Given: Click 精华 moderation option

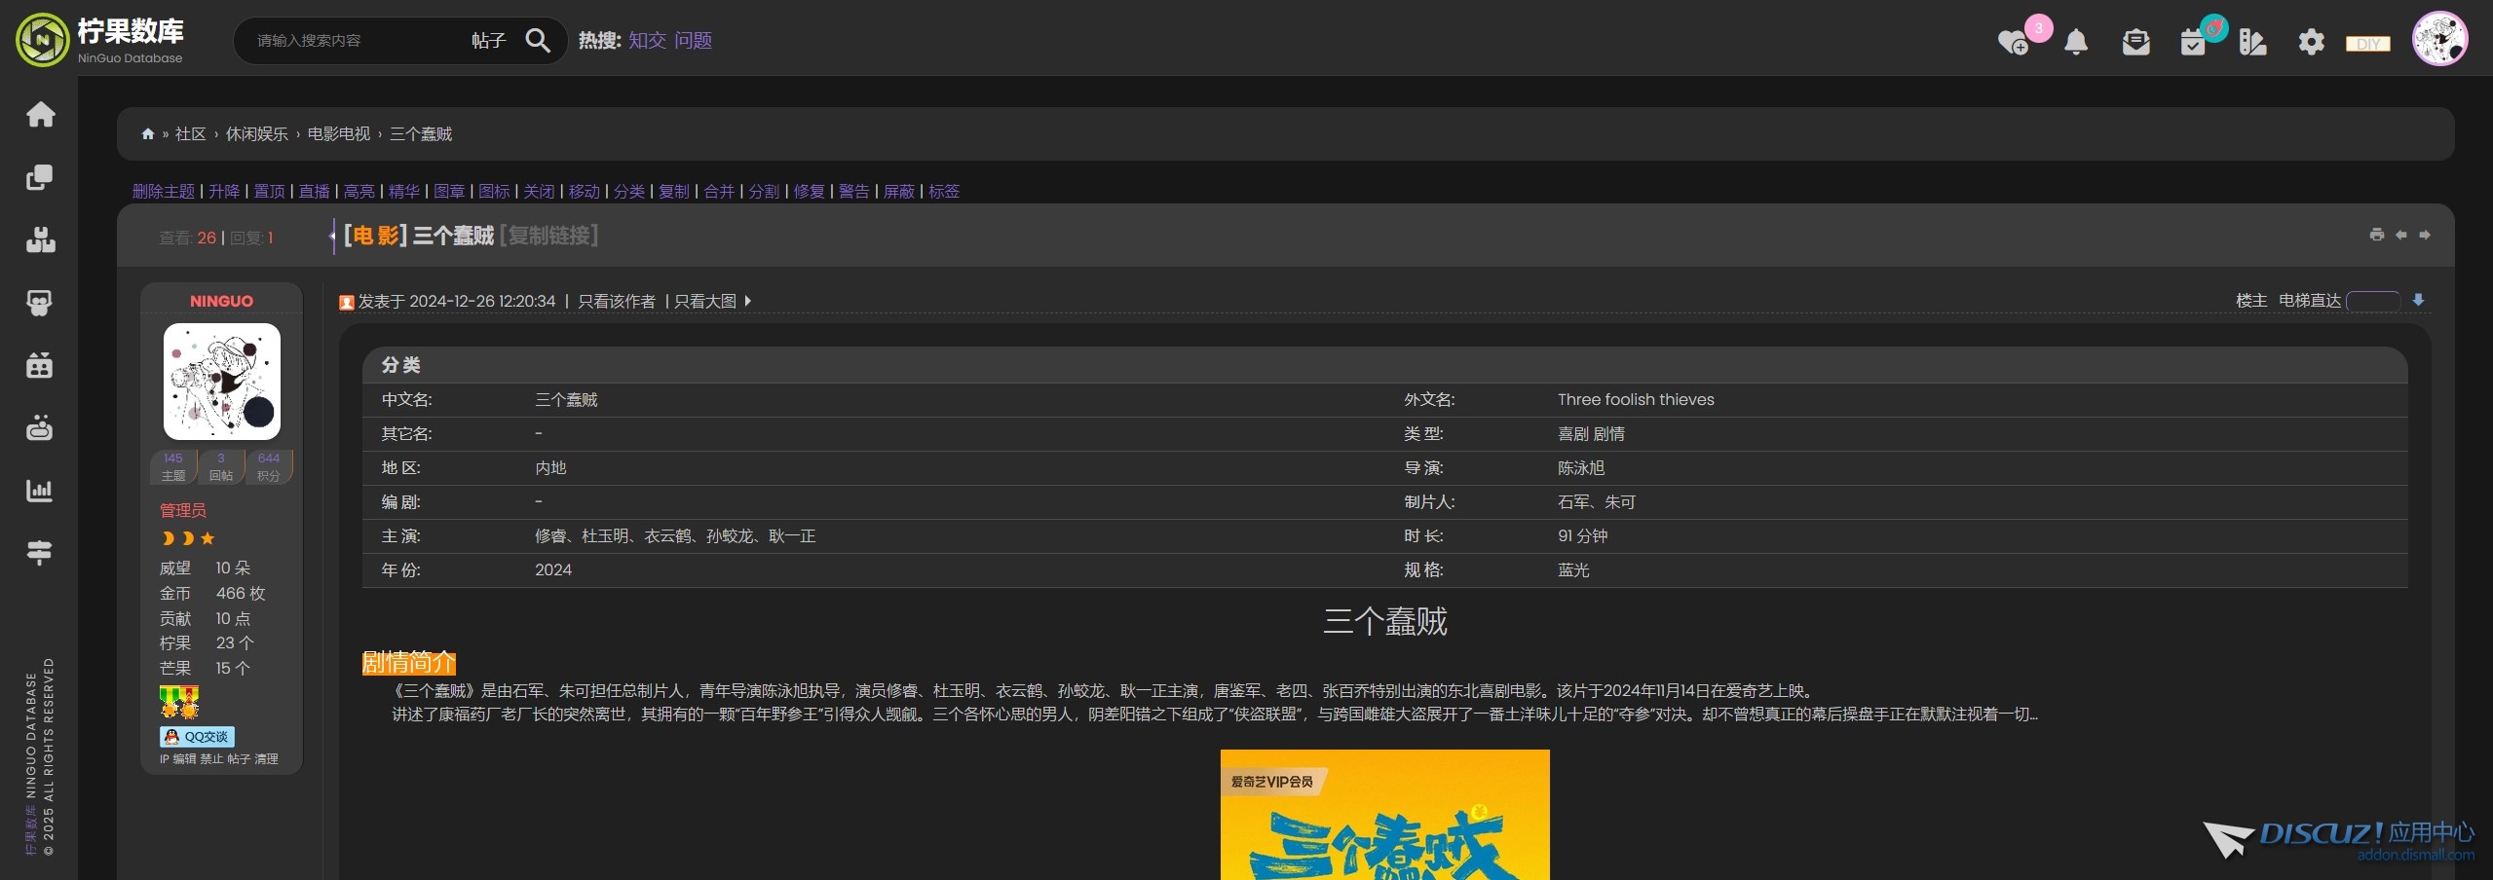Looking at the screenshot, I should [x=404, y=191].
